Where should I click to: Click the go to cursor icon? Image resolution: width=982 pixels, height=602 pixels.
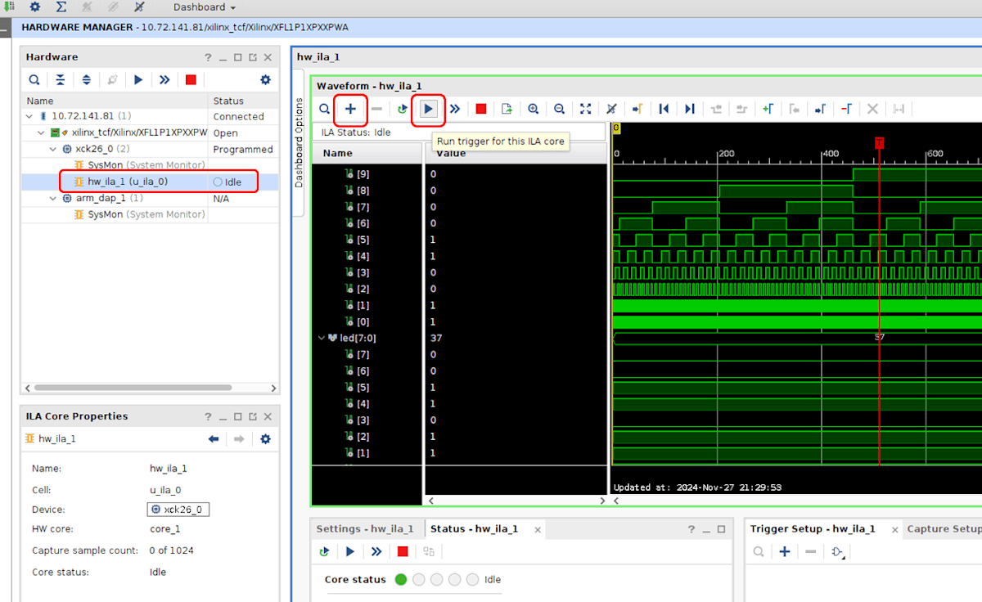click(637, 109)
